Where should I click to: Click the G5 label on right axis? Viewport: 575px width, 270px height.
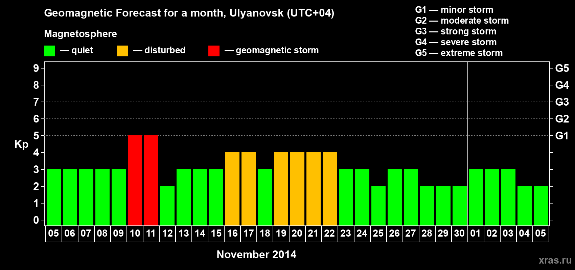click(562, 68)
